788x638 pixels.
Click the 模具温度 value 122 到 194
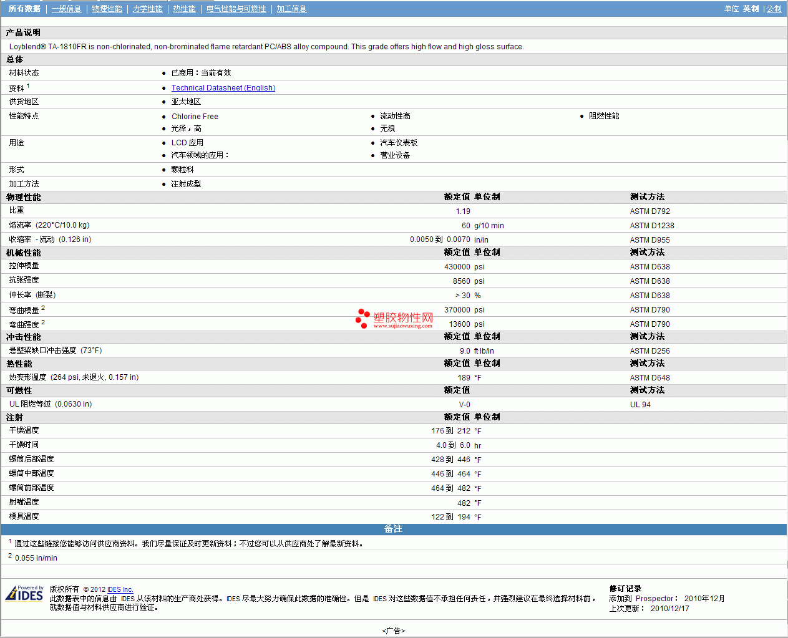point(451,517)
